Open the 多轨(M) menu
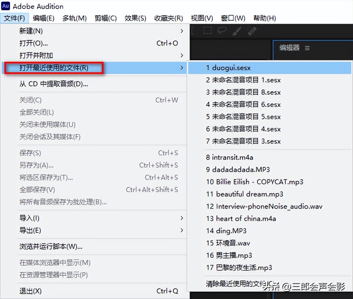The height and width of the screenshot is (299, 353). point(74,18)
